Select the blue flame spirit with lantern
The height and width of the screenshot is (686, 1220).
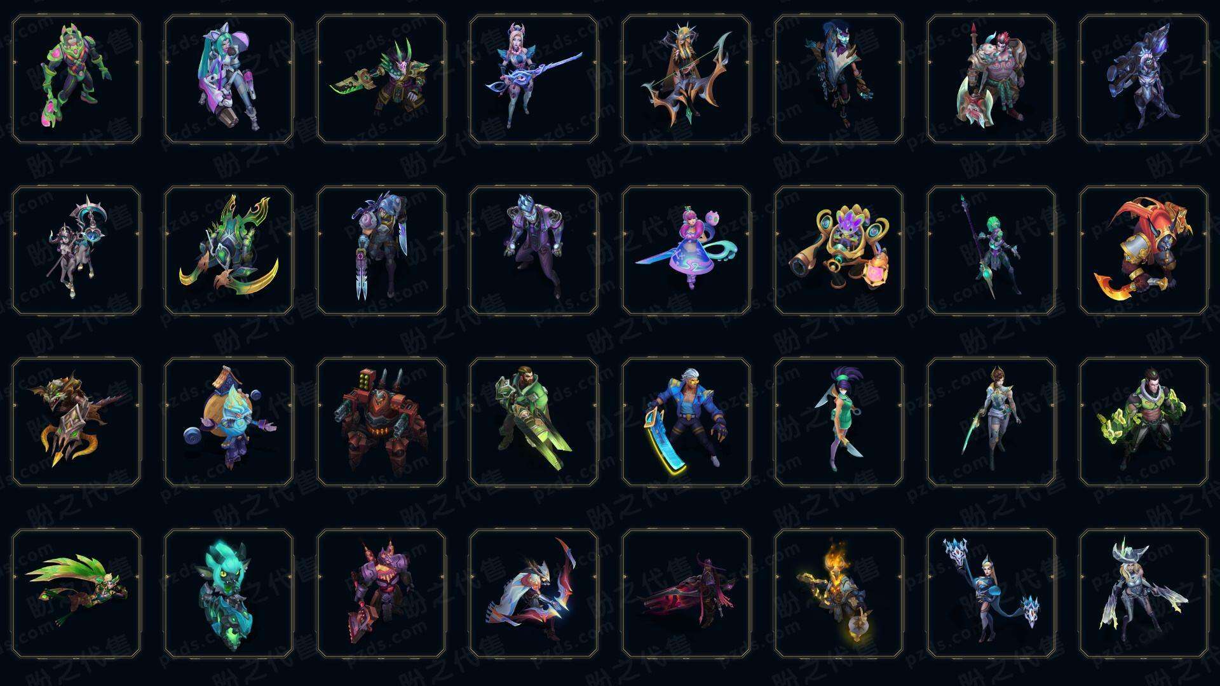(x=229, y=422)
